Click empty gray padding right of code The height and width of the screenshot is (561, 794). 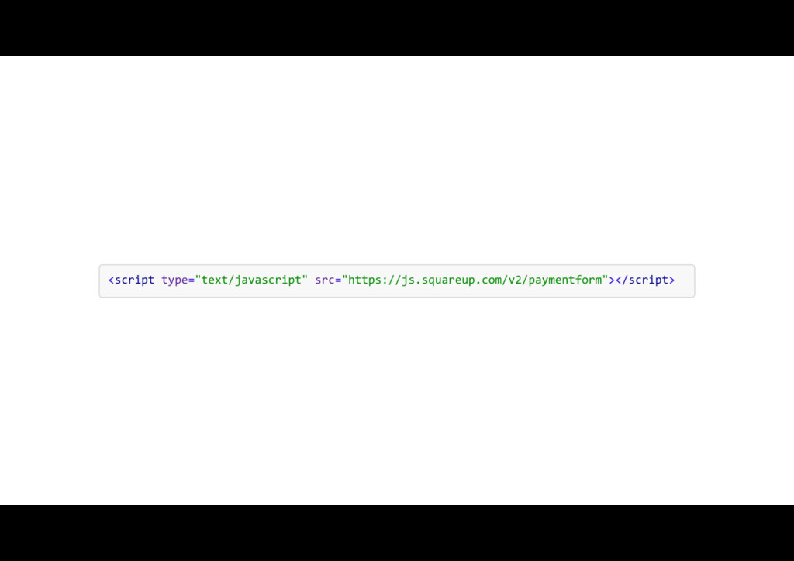684,280
